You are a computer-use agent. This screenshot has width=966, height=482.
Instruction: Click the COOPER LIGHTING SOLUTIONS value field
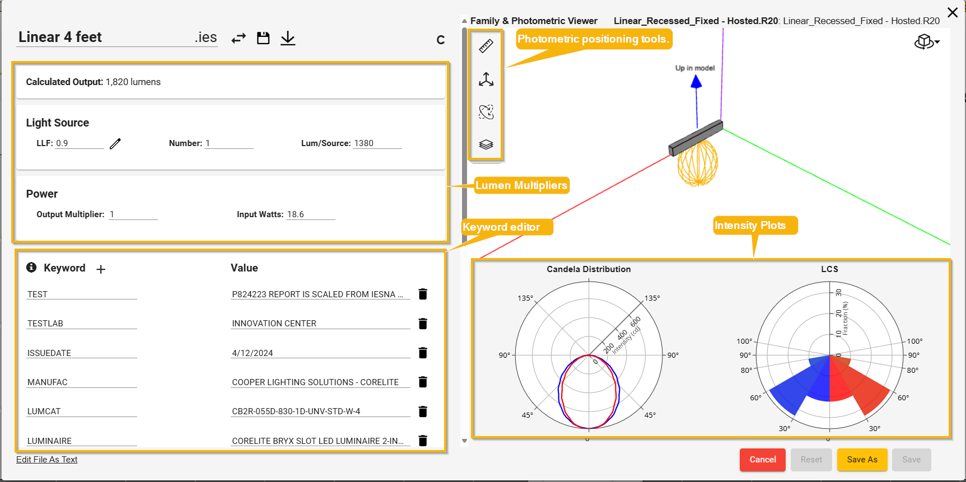tap(320, 382)
